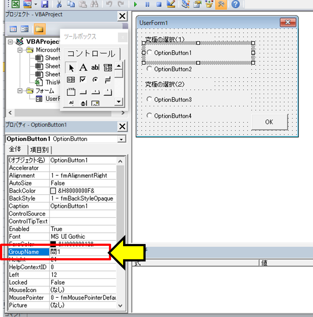Open the コントロール tab in toolbox
The image size is (313, 317).
click(92, 54)
